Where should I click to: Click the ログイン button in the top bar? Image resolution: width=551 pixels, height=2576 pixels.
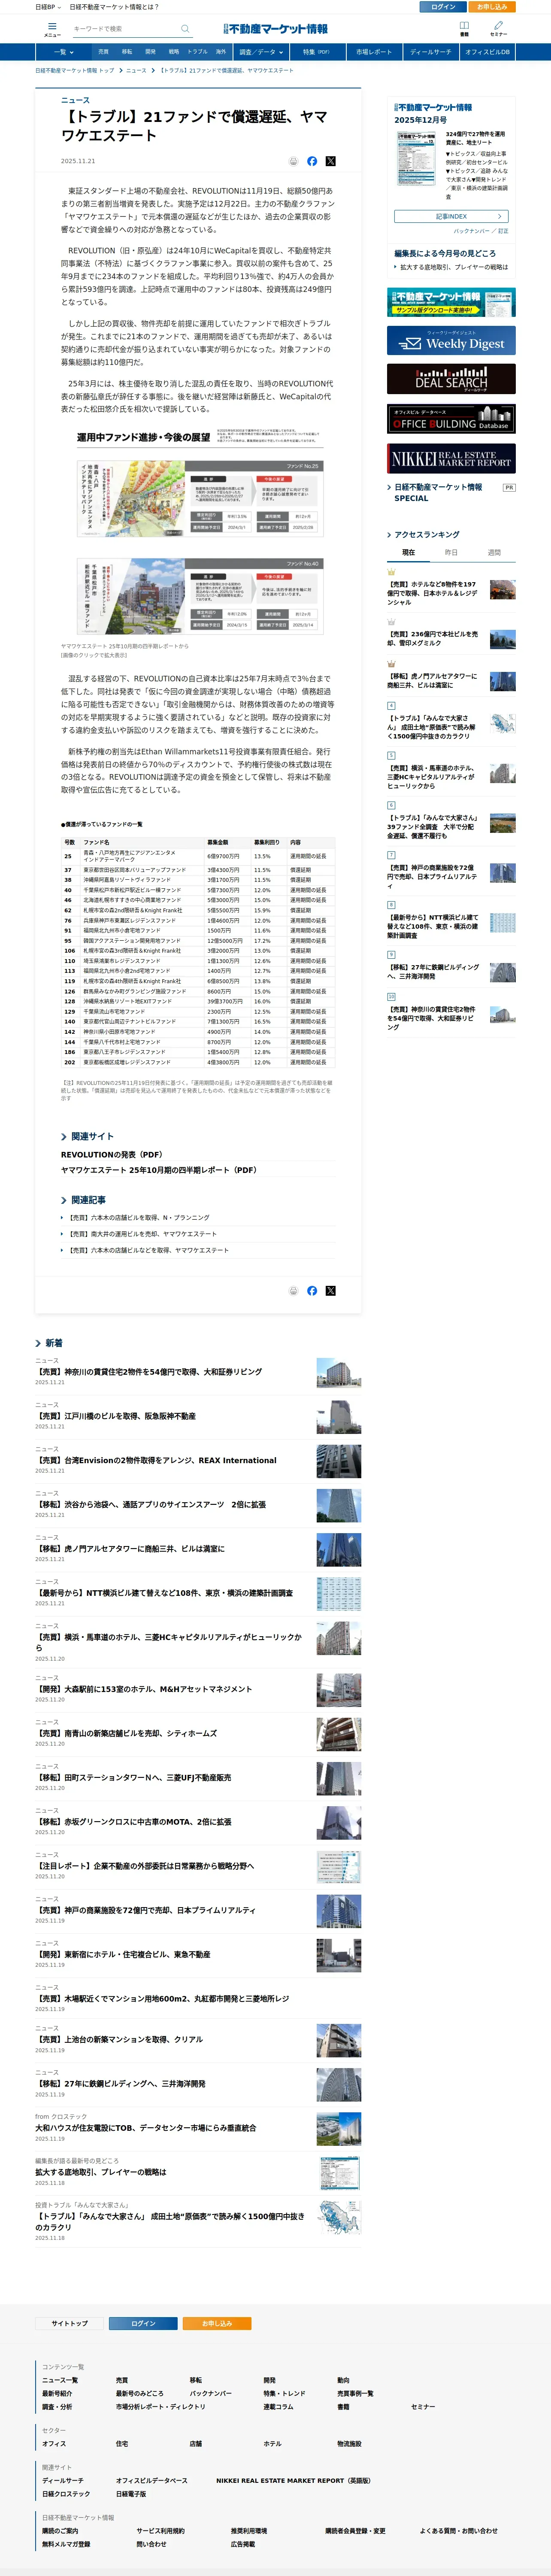tap(443, 7)
